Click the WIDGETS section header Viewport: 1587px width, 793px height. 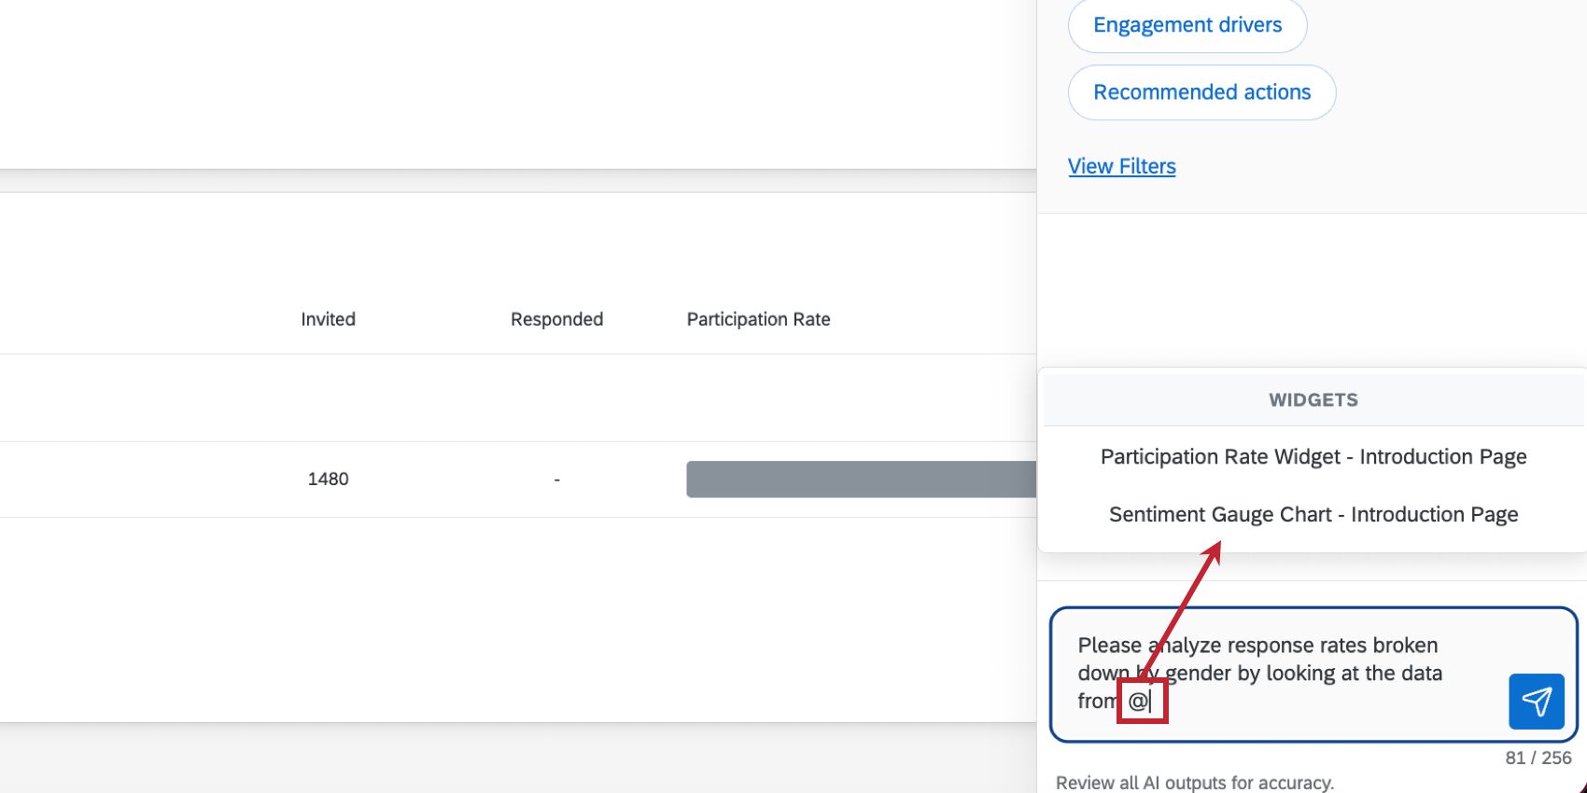(x=1313, y=400)
